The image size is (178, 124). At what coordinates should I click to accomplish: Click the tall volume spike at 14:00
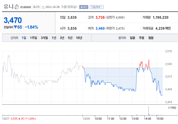coord(148,111)
